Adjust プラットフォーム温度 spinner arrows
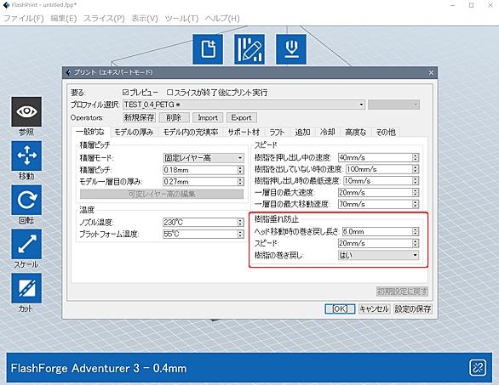 tap(241, 234)
